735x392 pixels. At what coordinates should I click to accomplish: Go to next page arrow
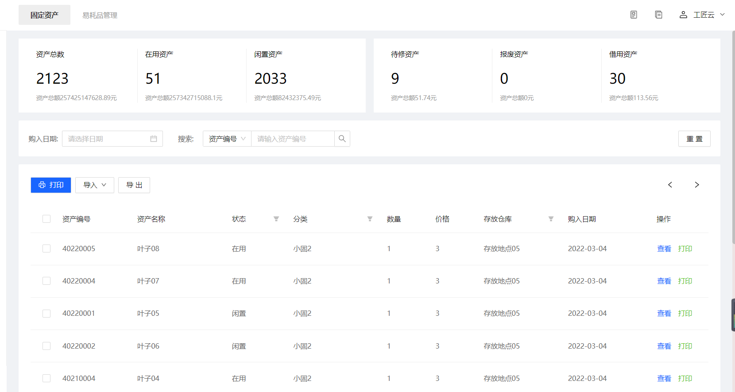click(697, 185)
